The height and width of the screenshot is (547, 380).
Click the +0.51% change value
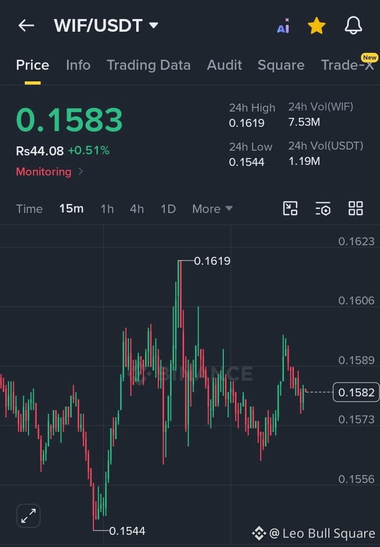tap(89, 150)
